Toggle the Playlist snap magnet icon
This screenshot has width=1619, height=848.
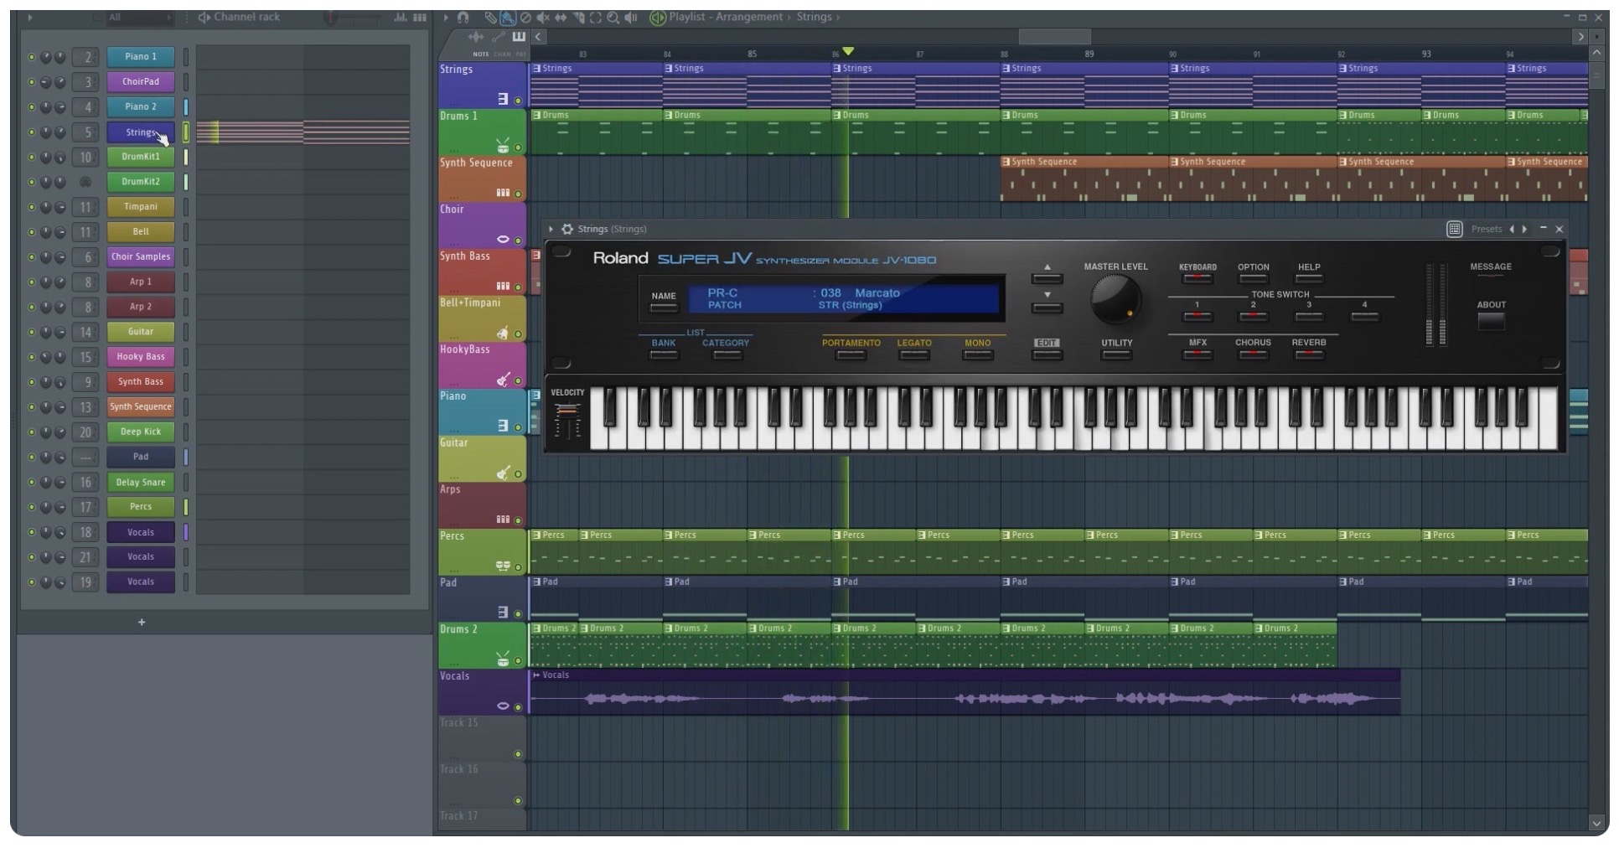(463, 17)
